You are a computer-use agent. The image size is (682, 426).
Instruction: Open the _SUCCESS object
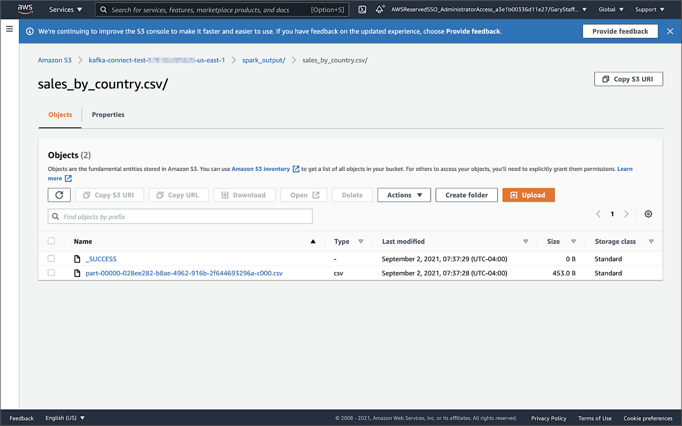click(x=101, y=259)
